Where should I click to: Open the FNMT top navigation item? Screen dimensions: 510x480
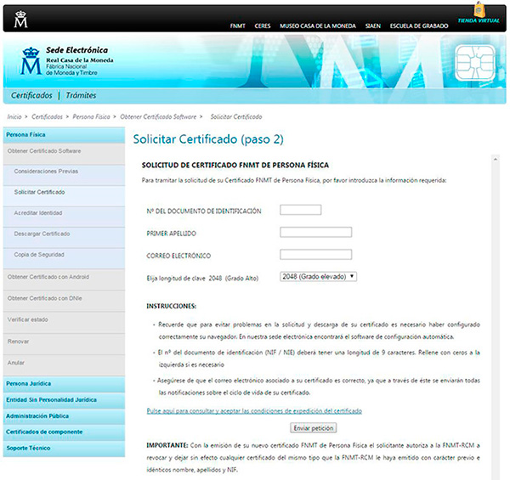pyautogui.click(x=237, y=26)
